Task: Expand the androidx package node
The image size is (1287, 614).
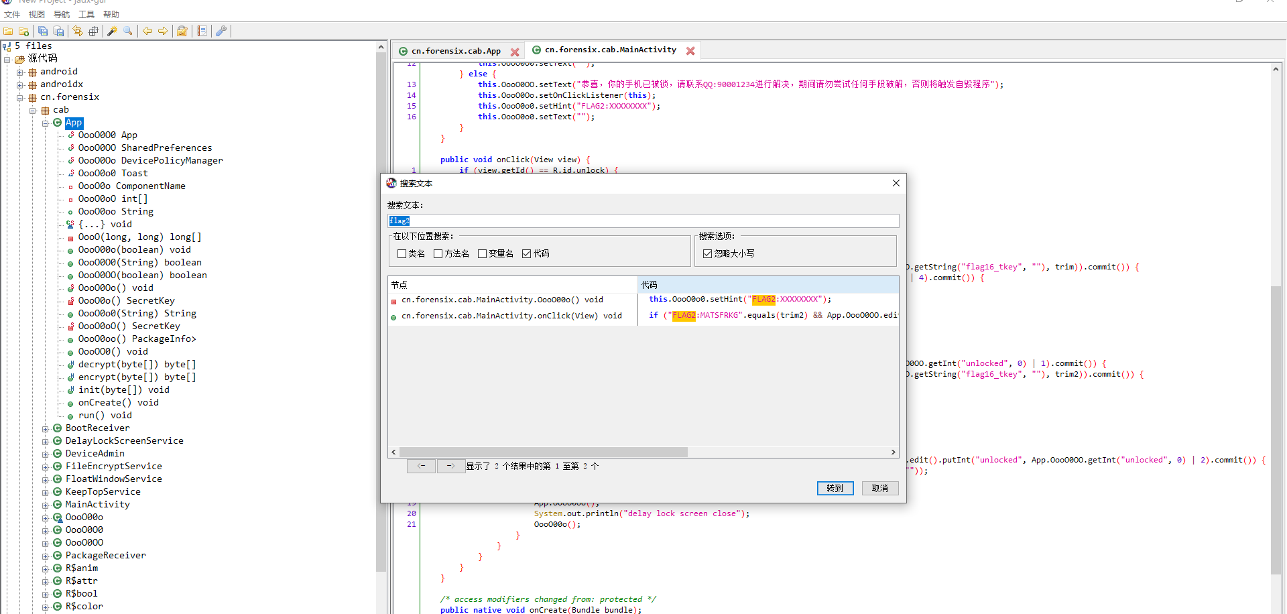Action: [20, 84]
